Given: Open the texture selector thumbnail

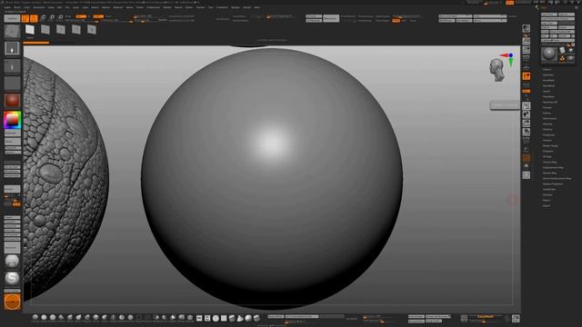Looking at the screenshot, I should coord(12,83).
